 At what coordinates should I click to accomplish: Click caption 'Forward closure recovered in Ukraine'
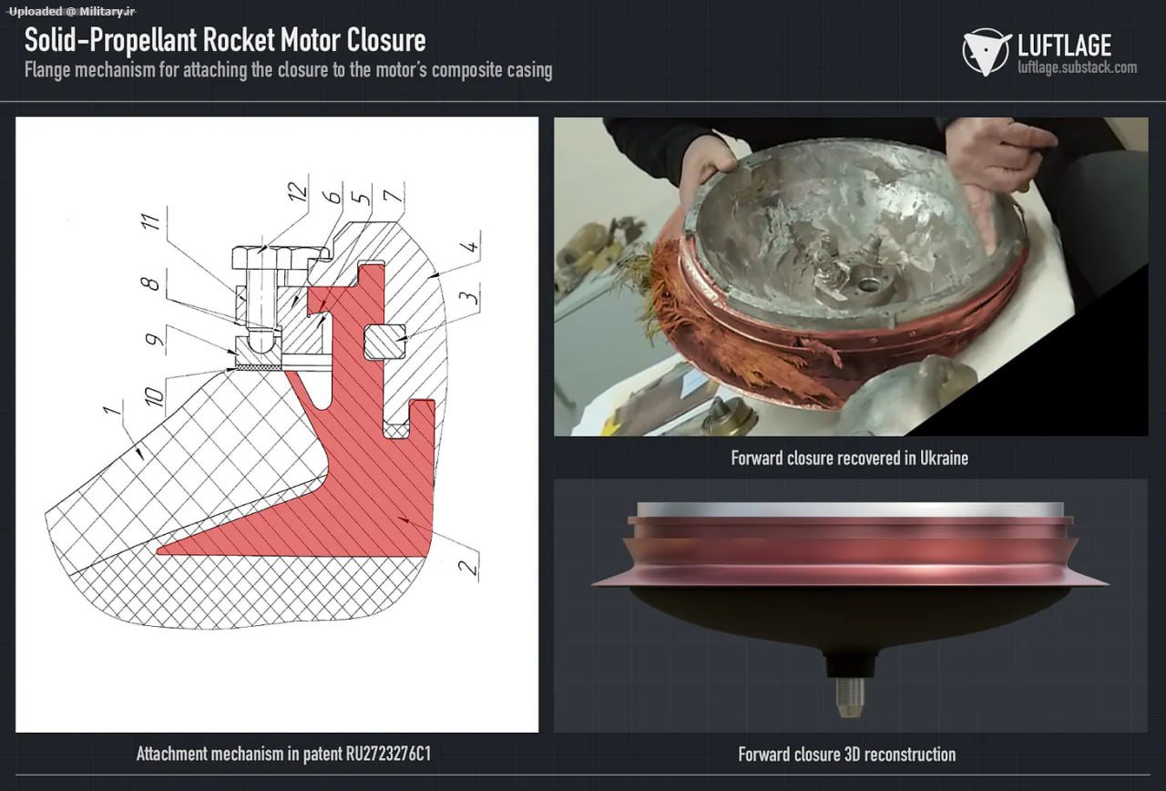pyautogui.click(x=849, y=457)
